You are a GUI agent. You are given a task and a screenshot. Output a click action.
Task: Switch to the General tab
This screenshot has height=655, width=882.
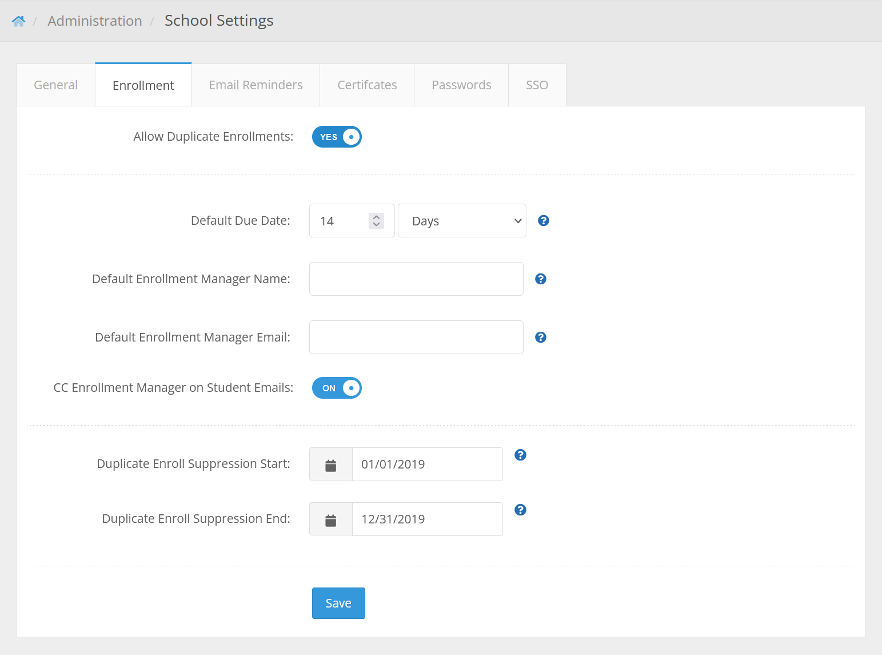56,85
